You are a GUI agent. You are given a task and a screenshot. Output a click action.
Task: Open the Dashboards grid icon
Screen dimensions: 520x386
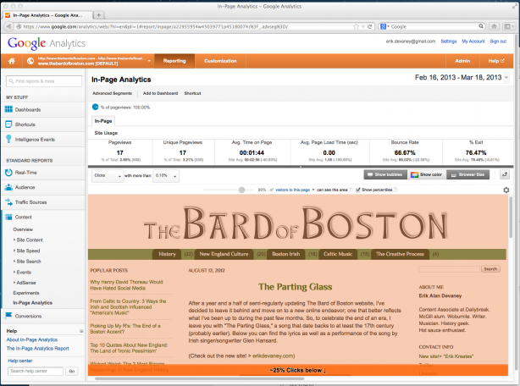[8, 109]
